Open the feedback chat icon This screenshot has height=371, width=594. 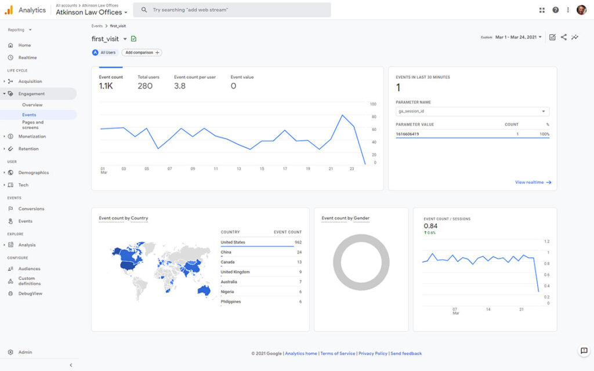coord(584,351)
